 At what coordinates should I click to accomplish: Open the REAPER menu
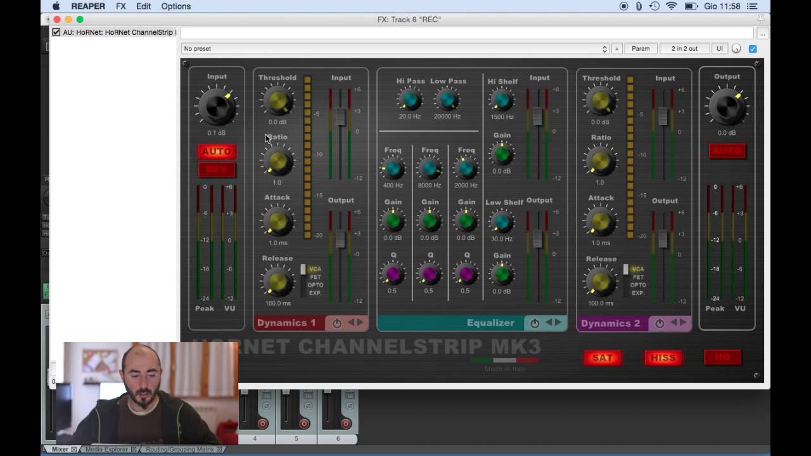[x=88, y=6]
